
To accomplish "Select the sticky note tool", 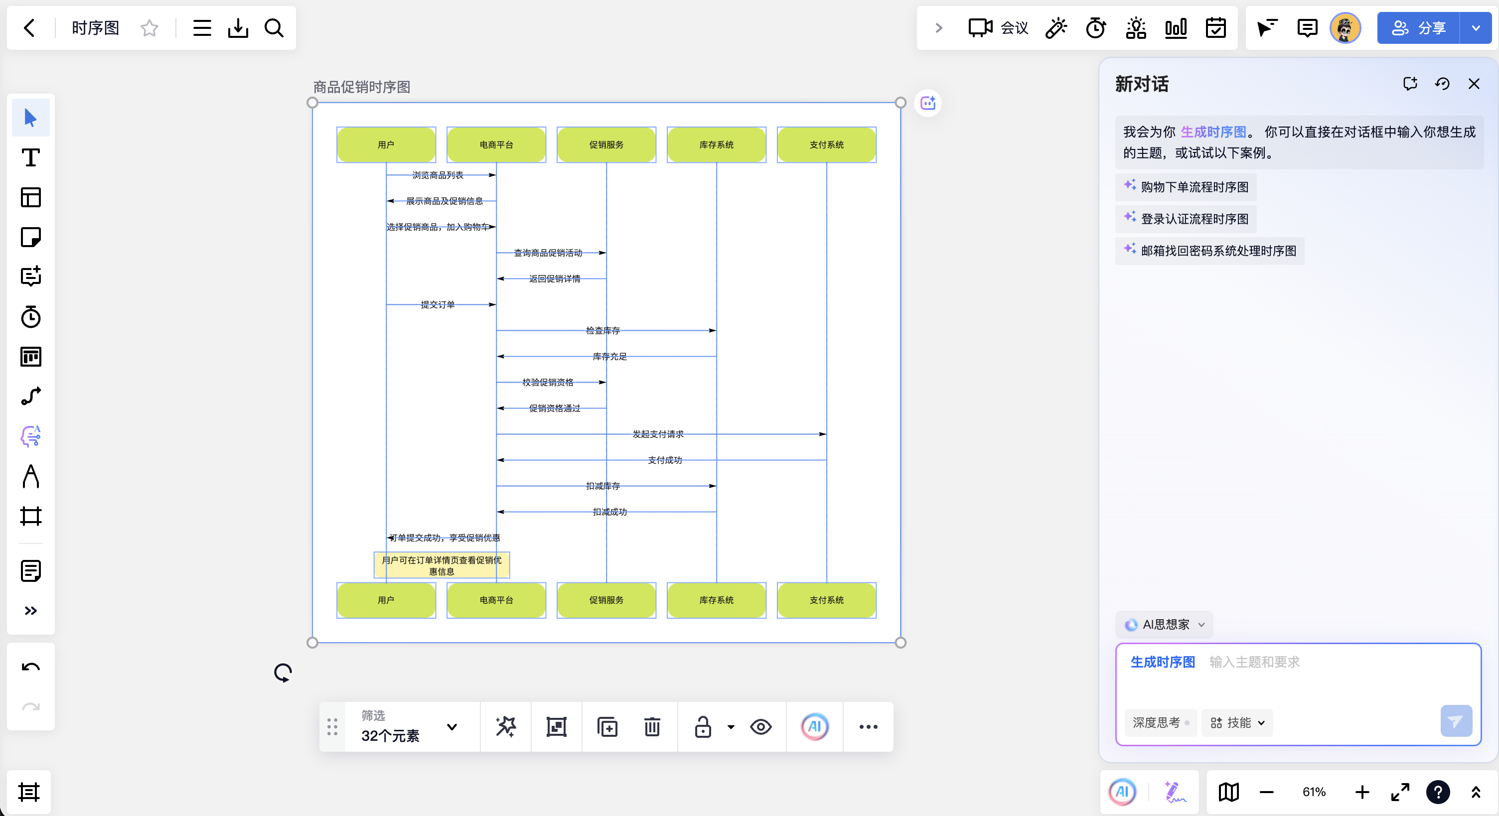I will tap(31, 237).
